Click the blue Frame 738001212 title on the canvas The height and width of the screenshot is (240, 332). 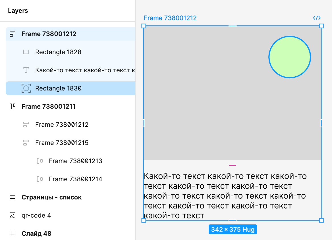pos(170,18)
